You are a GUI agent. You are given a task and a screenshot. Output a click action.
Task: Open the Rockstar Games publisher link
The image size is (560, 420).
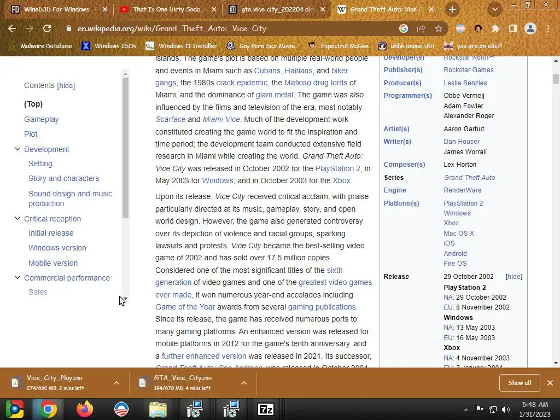[x=469, y=70]
